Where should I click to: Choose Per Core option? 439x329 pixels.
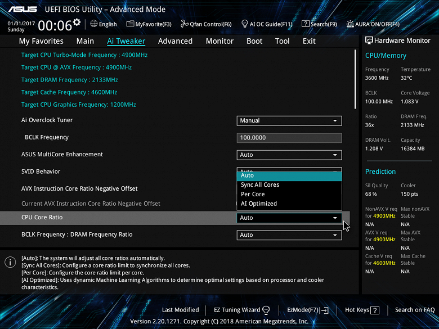click(289, 194)
